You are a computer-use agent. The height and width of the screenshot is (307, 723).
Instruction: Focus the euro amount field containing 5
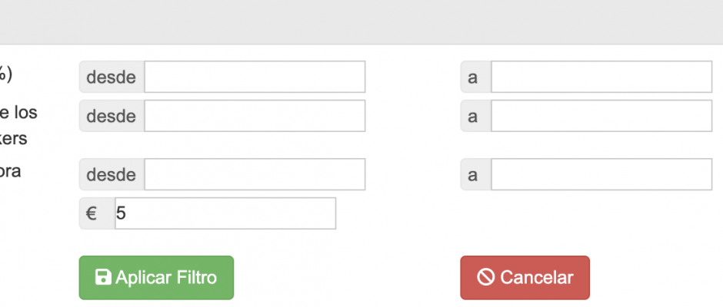click(x=225, y=213)
